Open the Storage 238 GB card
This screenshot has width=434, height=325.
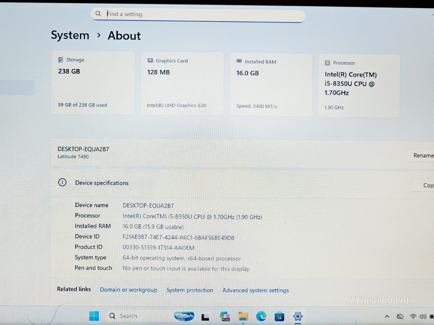(93, 83)
